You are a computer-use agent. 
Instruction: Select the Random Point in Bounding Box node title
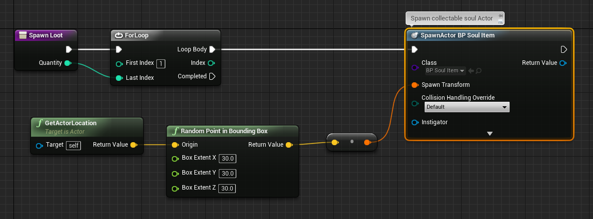(x=224, y=131)
